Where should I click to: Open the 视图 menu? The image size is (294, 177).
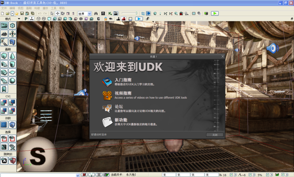click(21, 8)
